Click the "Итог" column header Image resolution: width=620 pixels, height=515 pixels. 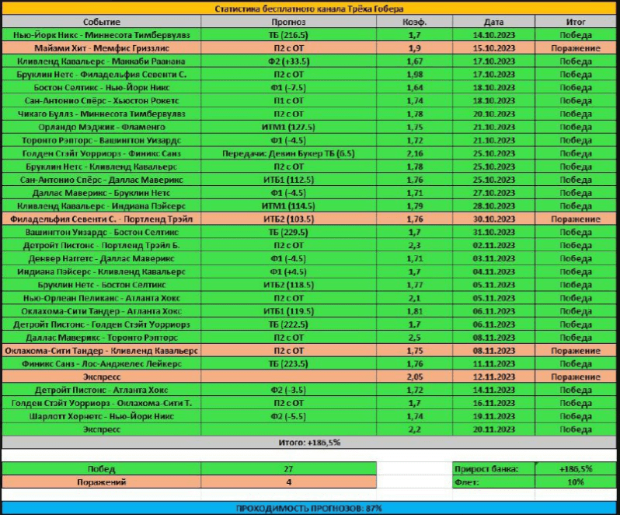(x=576, y=23)
